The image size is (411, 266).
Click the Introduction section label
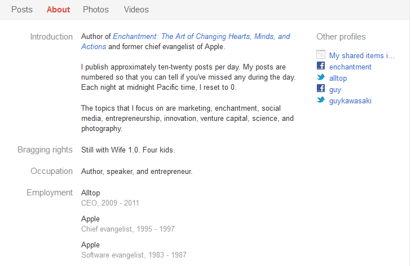tap(51, 37)
